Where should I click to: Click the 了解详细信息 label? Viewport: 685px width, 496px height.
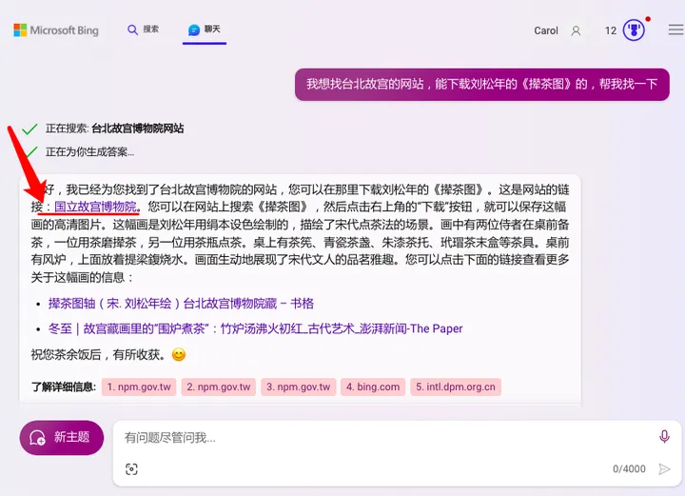tap(64, 387)
